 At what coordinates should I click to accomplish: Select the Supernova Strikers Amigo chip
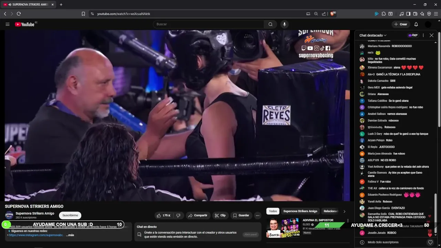click(x=300, y=211)
